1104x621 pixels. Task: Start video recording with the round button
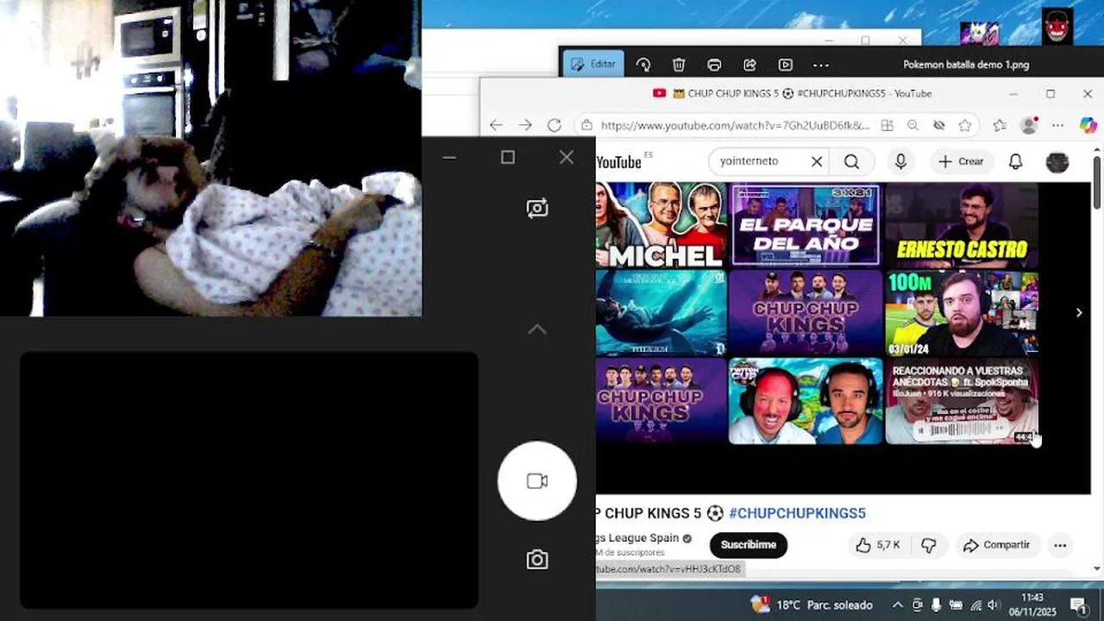[x=537, y=481]
